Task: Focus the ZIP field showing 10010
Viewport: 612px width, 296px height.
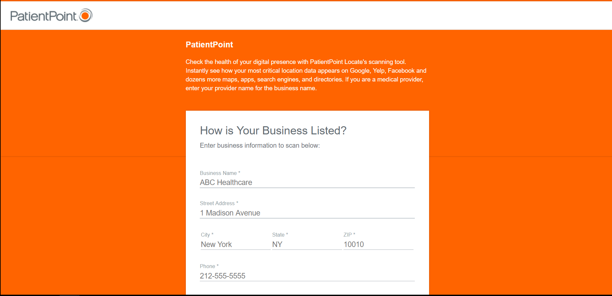Action: point(378,244)
